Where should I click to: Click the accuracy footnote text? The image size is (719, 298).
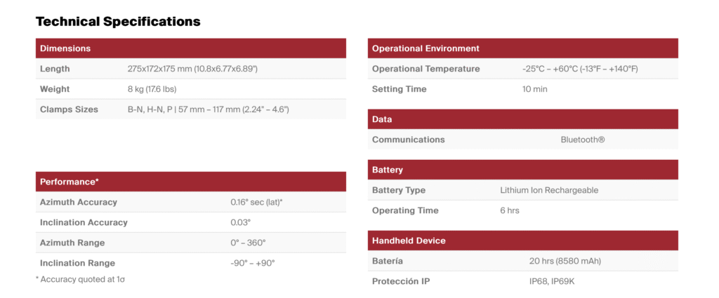click(x=80, y=279)
